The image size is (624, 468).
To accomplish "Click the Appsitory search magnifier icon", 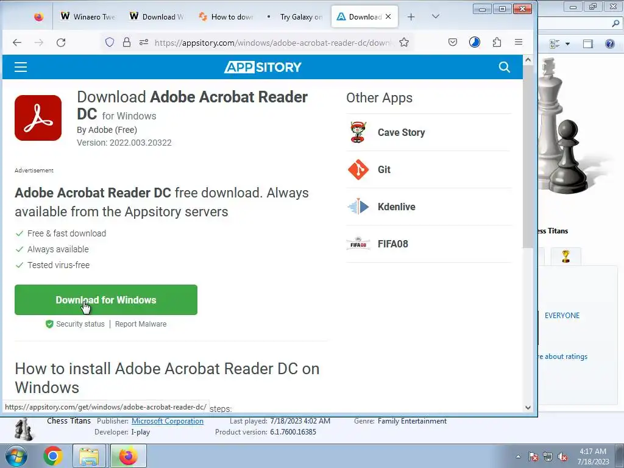I will point(504,67).
